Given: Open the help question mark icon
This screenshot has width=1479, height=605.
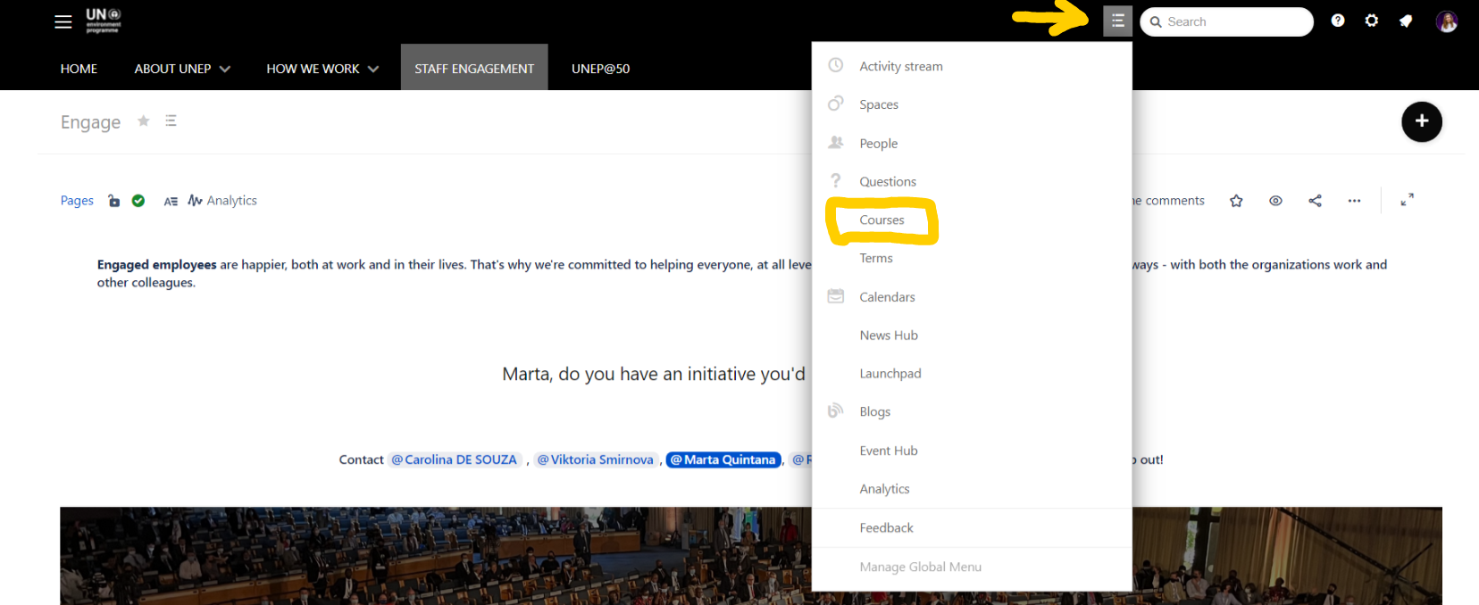Looking at the screenshot, I should pyautogui.click(x=1337, y=21).
